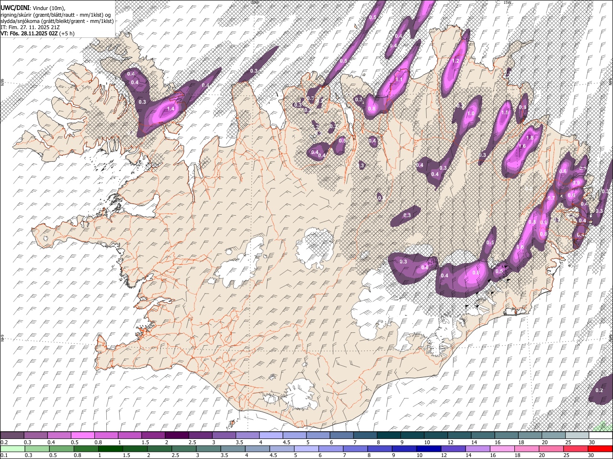Image resolution: width=613 pixels, height=459 pixels.
Task: Click the white upper legend swatch starting at 30
Action: [601, 436]
